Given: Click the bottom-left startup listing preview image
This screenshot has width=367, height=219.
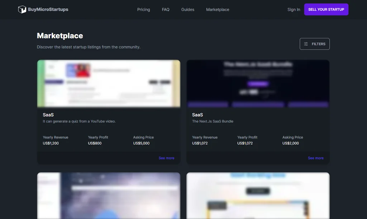Looking at the screenshot, I should (x=109, y=196).
